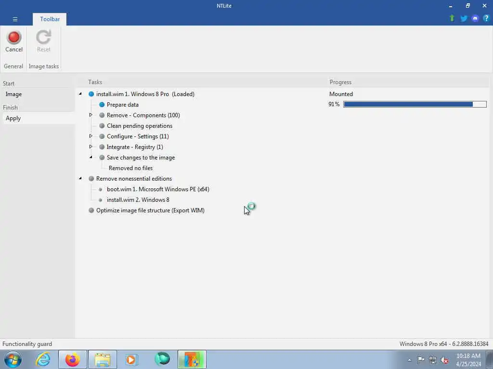
Task: Select the Apply page in sidebar
Action: [x=39, y=118]
